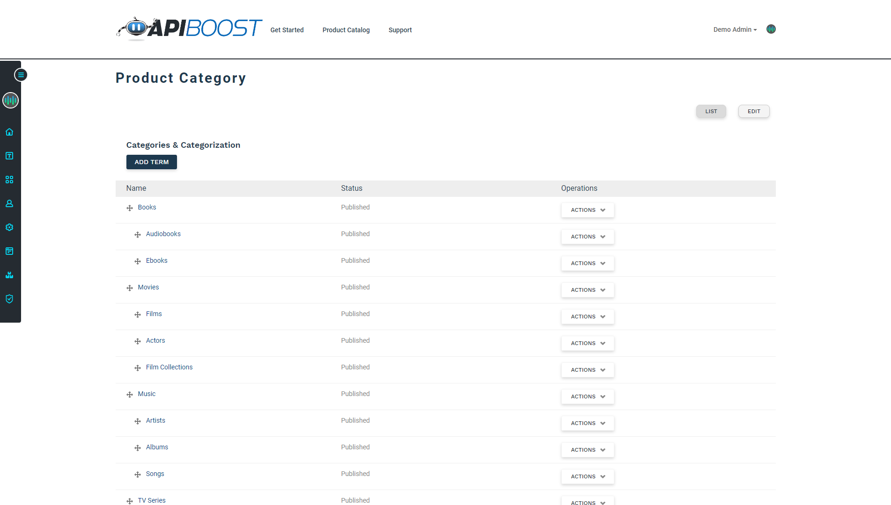This screenshot has height=505, width=891.
Task: Open Actions dropdown for Albums
Action: click(x=588, y=450)
